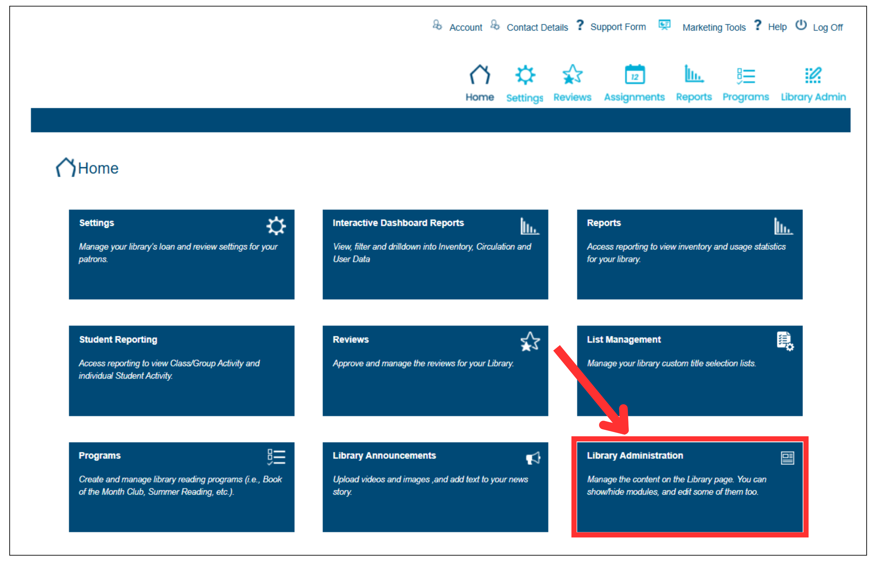Click the List Management document-gear icon

[785, 341]
